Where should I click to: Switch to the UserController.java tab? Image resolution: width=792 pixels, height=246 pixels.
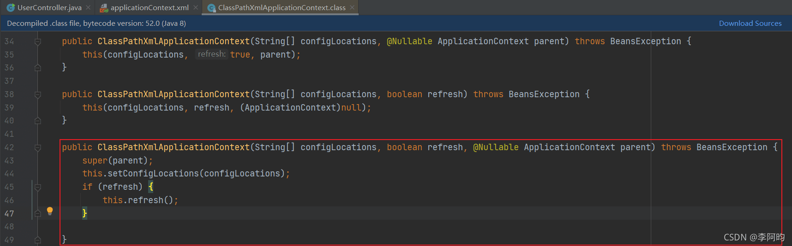click(x=49, y=7)
